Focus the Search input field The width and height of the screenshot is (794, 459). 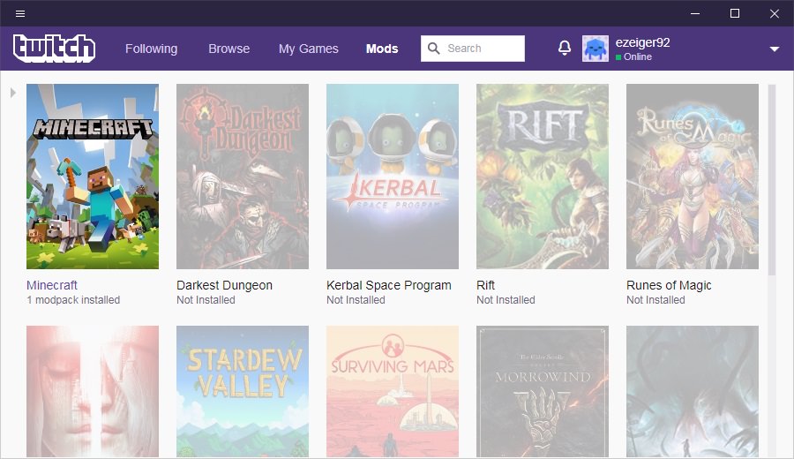473,49
